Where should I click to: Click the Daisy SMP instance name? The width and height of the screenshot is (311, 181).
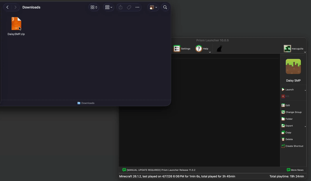(293, 81)
